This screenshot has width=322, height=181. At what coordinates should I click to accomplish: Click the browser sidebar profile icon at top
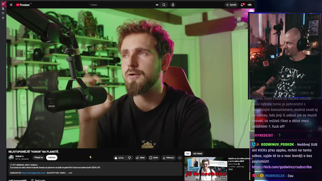3,4
